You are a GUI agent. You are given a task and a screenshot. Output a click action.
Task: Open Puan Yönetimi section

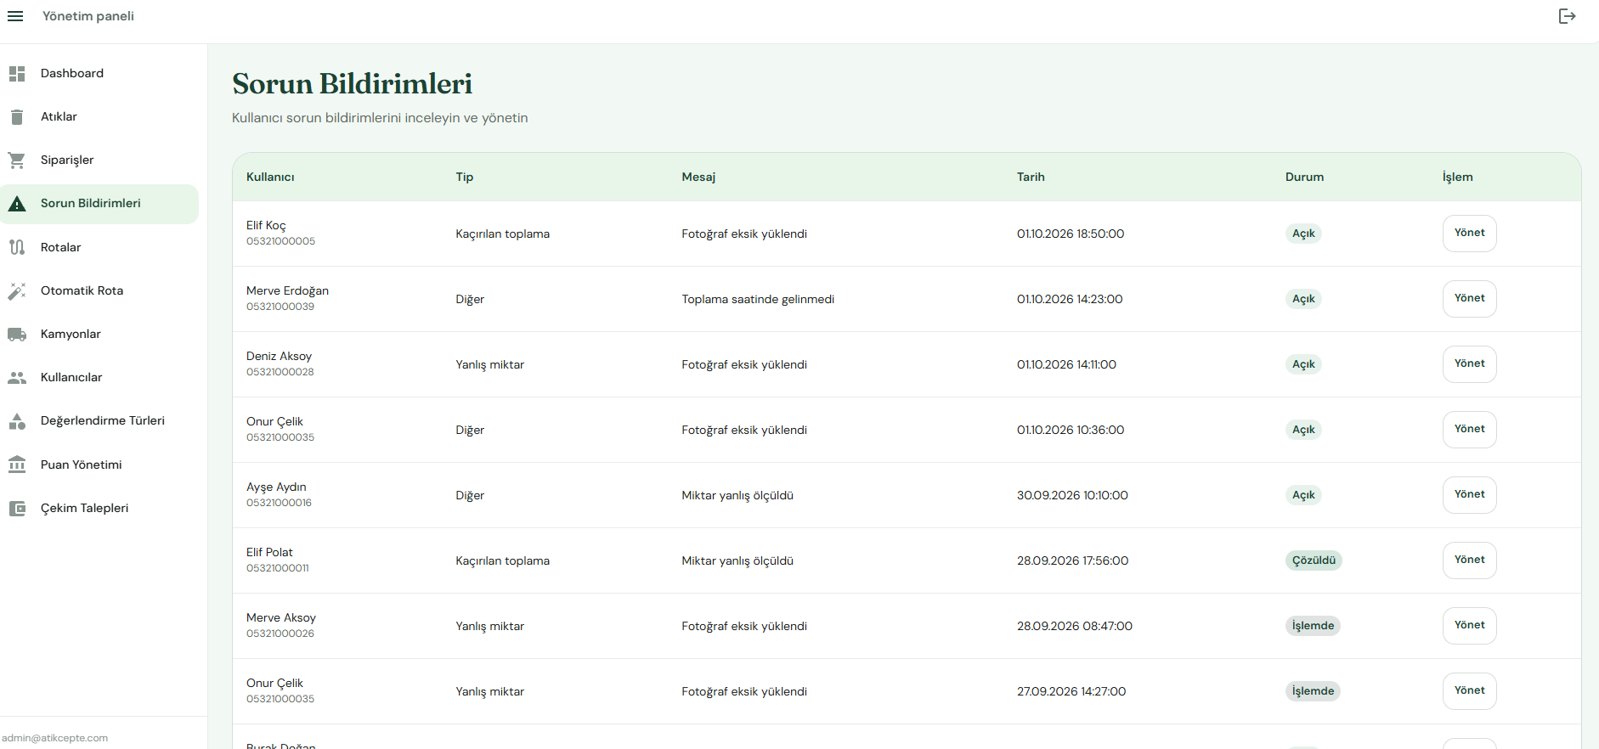point(99,465)
